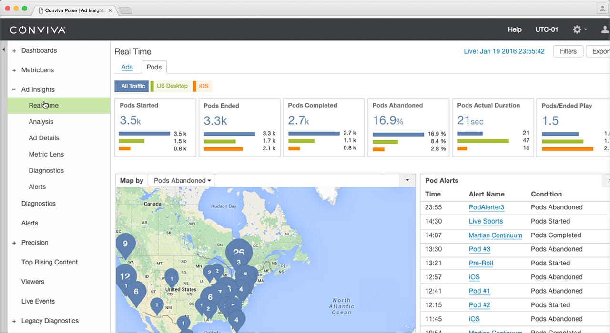Collapse the sidebar with the left arrow

coord(3,49)
